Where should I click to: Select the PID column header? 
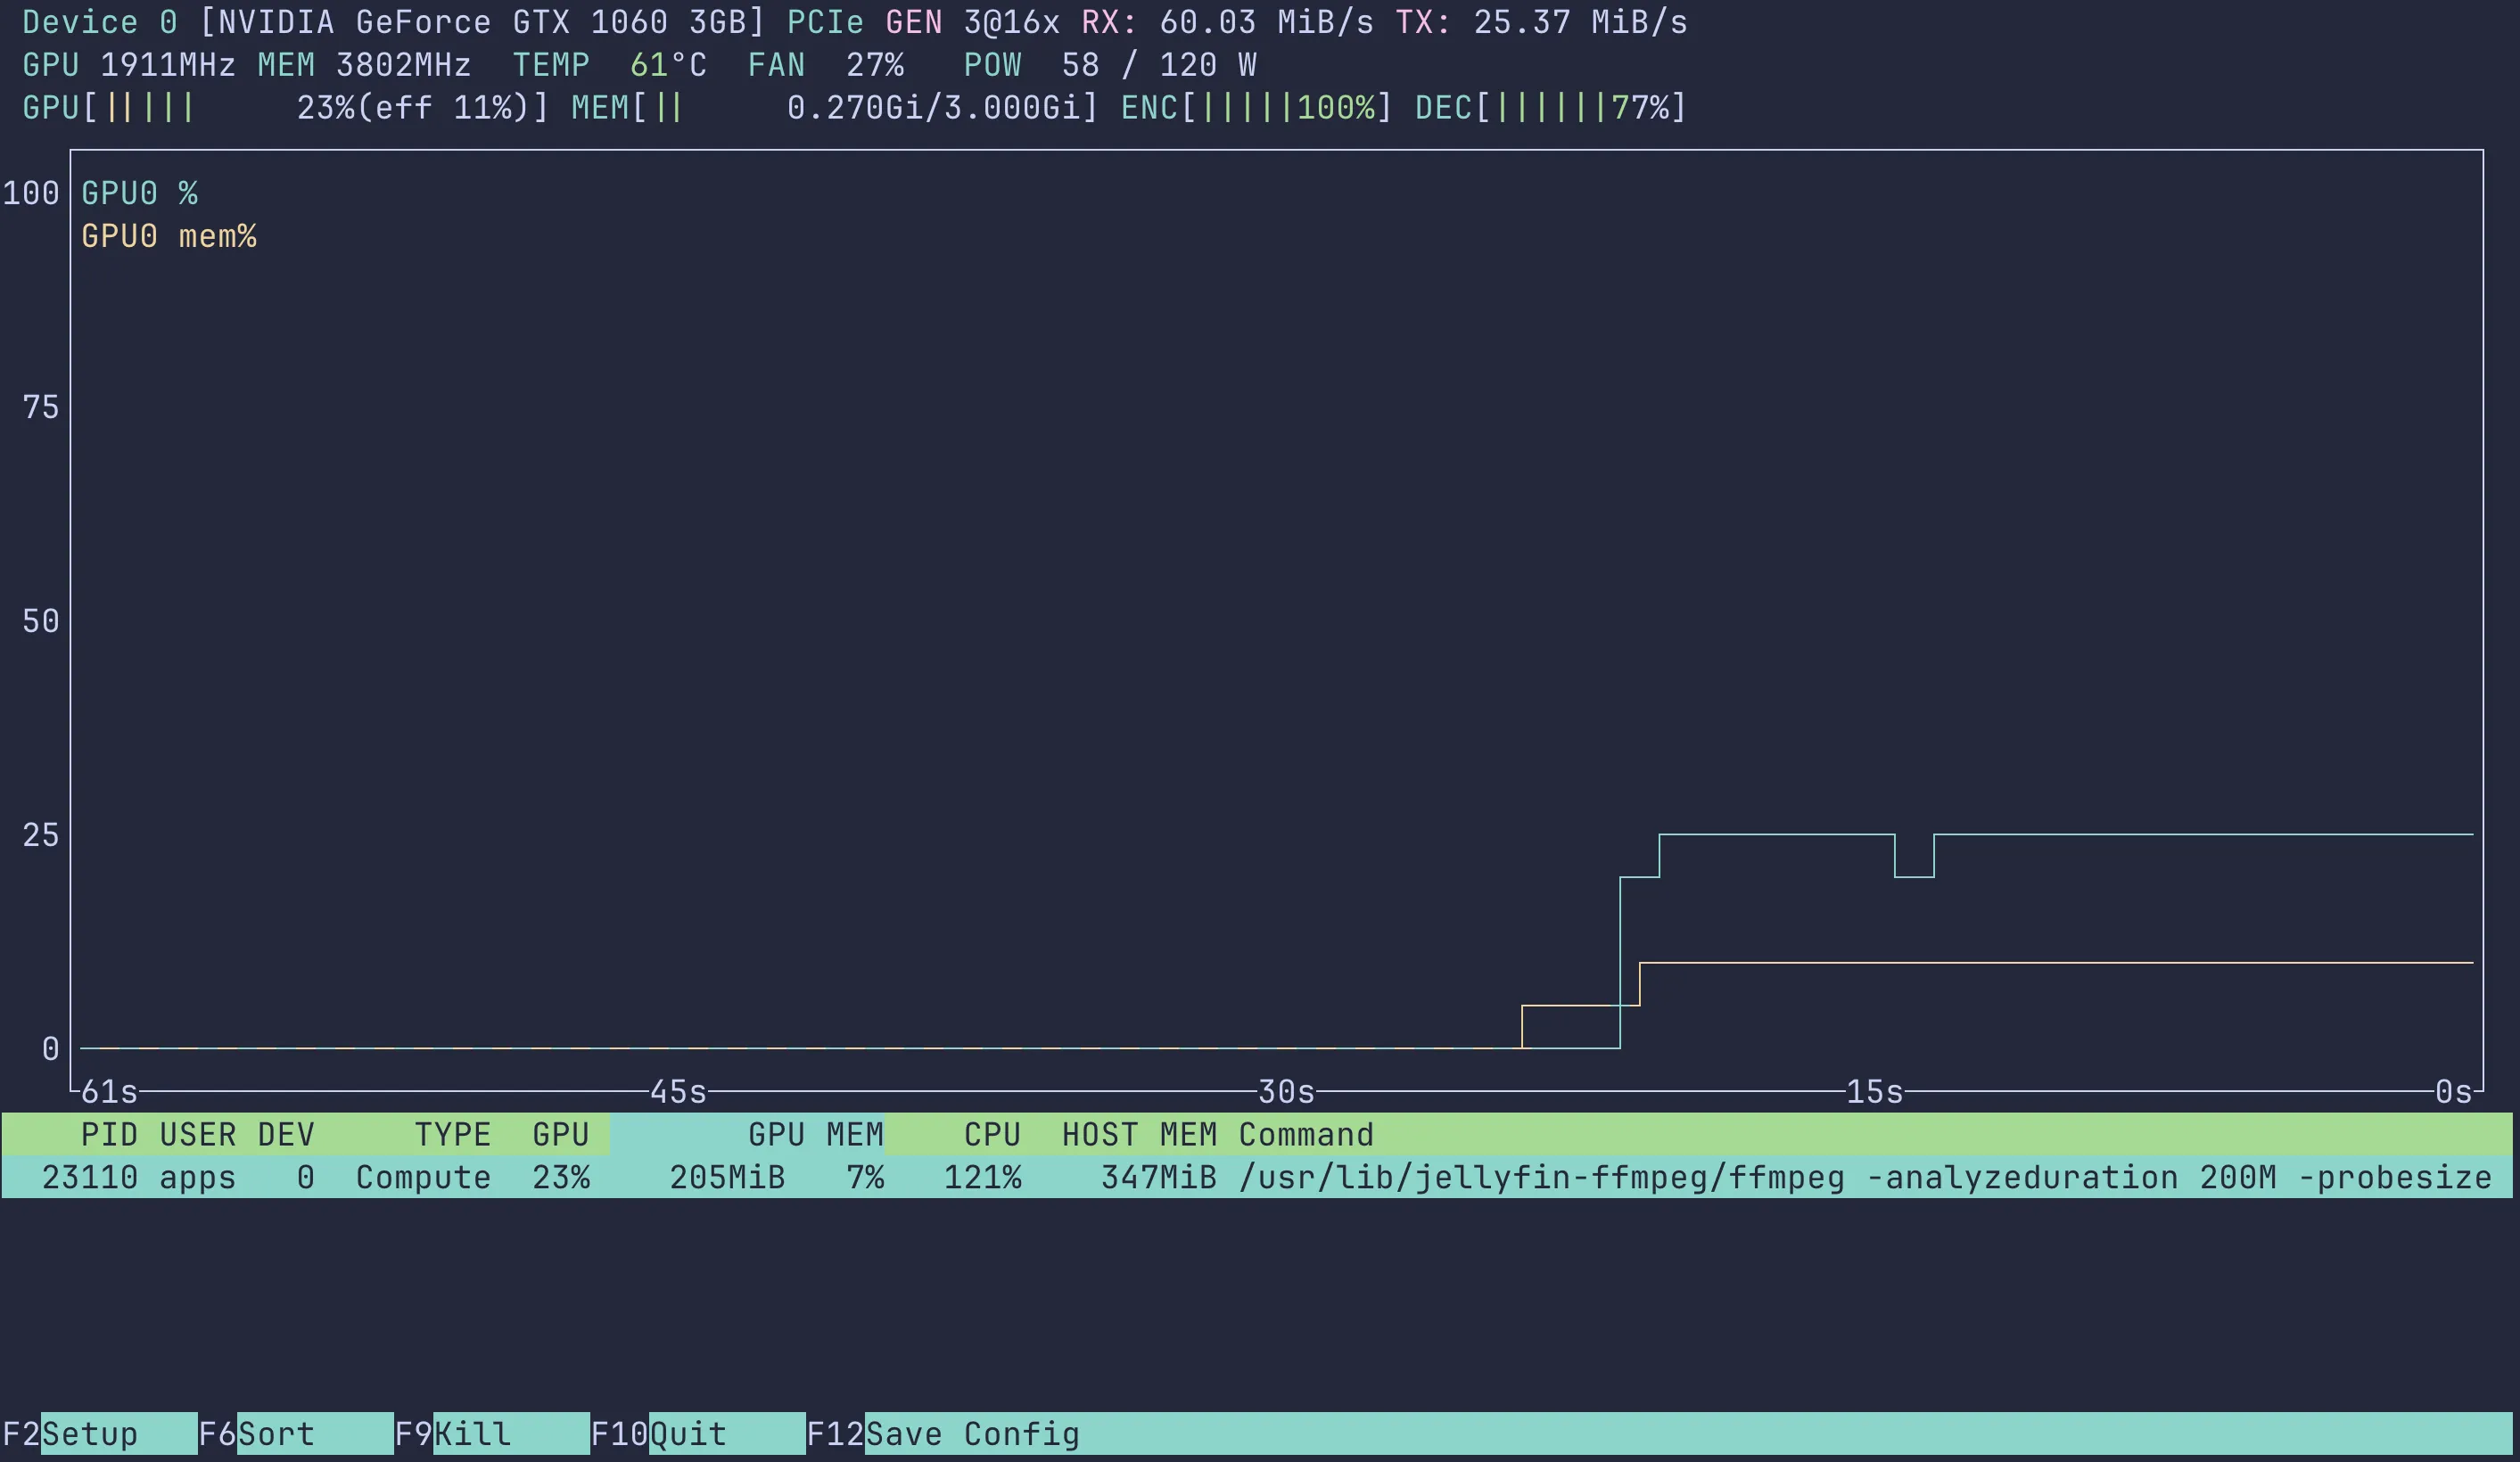[108, 1134]
